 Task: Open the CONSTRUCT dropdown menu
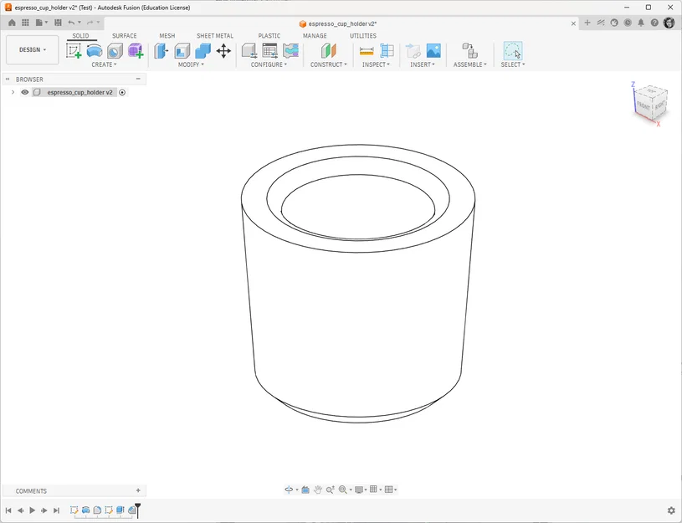coord(328,64)
